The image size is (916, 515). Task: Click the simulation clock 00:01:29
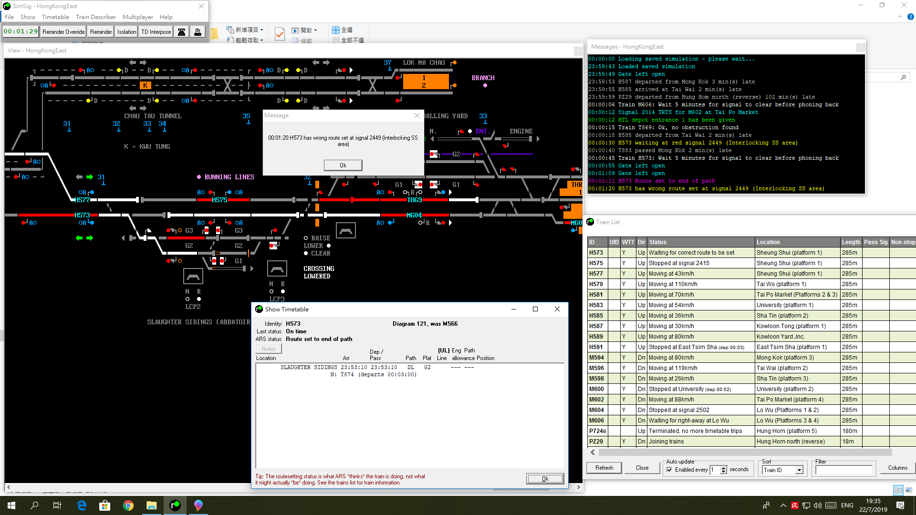point(21,31)
